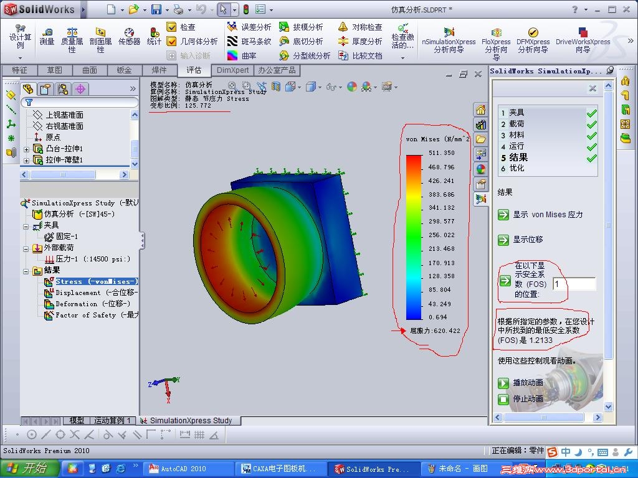Switch to the 特征 features tab
This screenshot has height=478, width=638.
tap(19, 70)
